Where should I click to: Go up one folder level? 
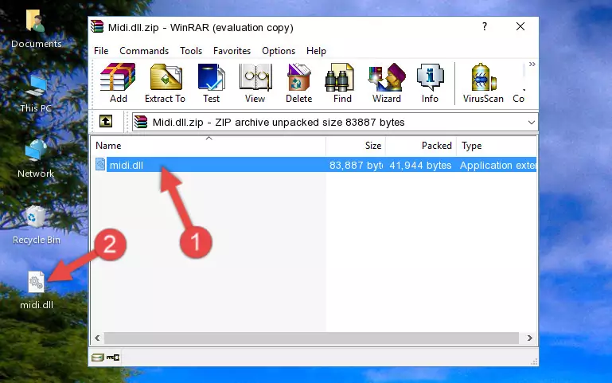point(106,121)
